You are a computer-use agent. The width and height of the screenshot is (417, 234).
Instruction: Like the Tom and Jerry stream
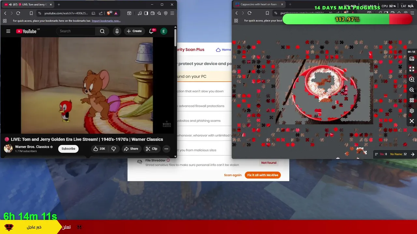pos(99,149)
